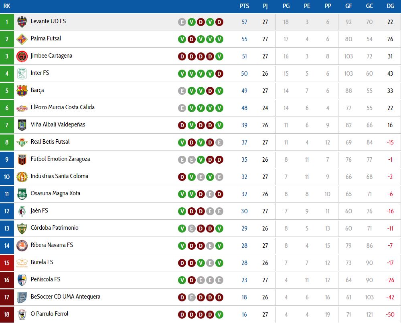Viewport: 401px width, 323px height.
Task: Click the Burela FS crest
Action: point(22,263)
